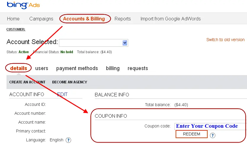Switch to the users tab
Image resolution: width=247 pixels, height=144 pixels.
pyautogui.click(x=41, y=68)
